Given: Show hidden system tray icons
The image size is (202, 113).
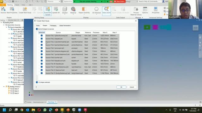Looking at the screenshot, I should click(x=166, y=110).
